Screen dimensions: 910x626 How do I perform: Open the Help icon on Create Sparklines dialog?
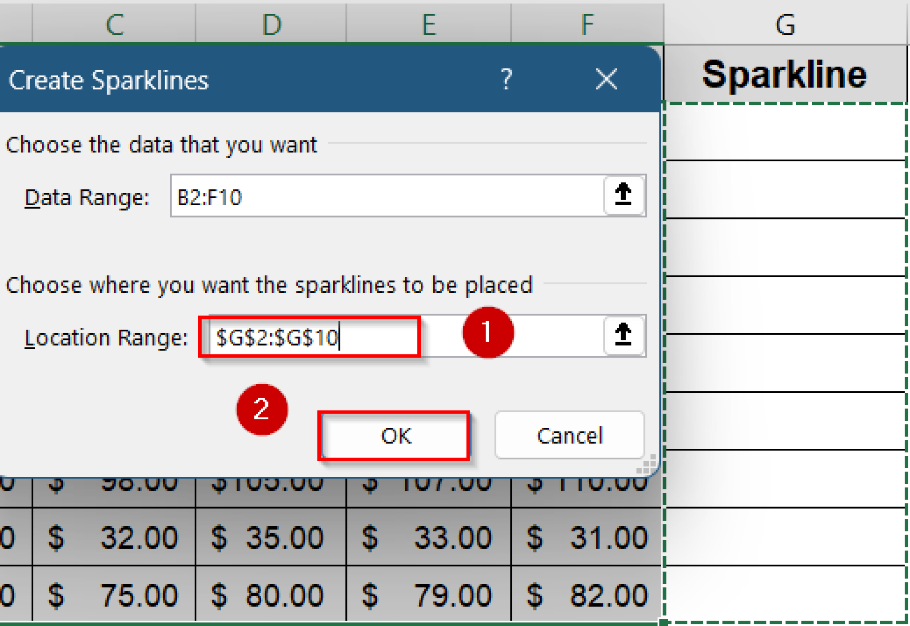click(507, 80)
